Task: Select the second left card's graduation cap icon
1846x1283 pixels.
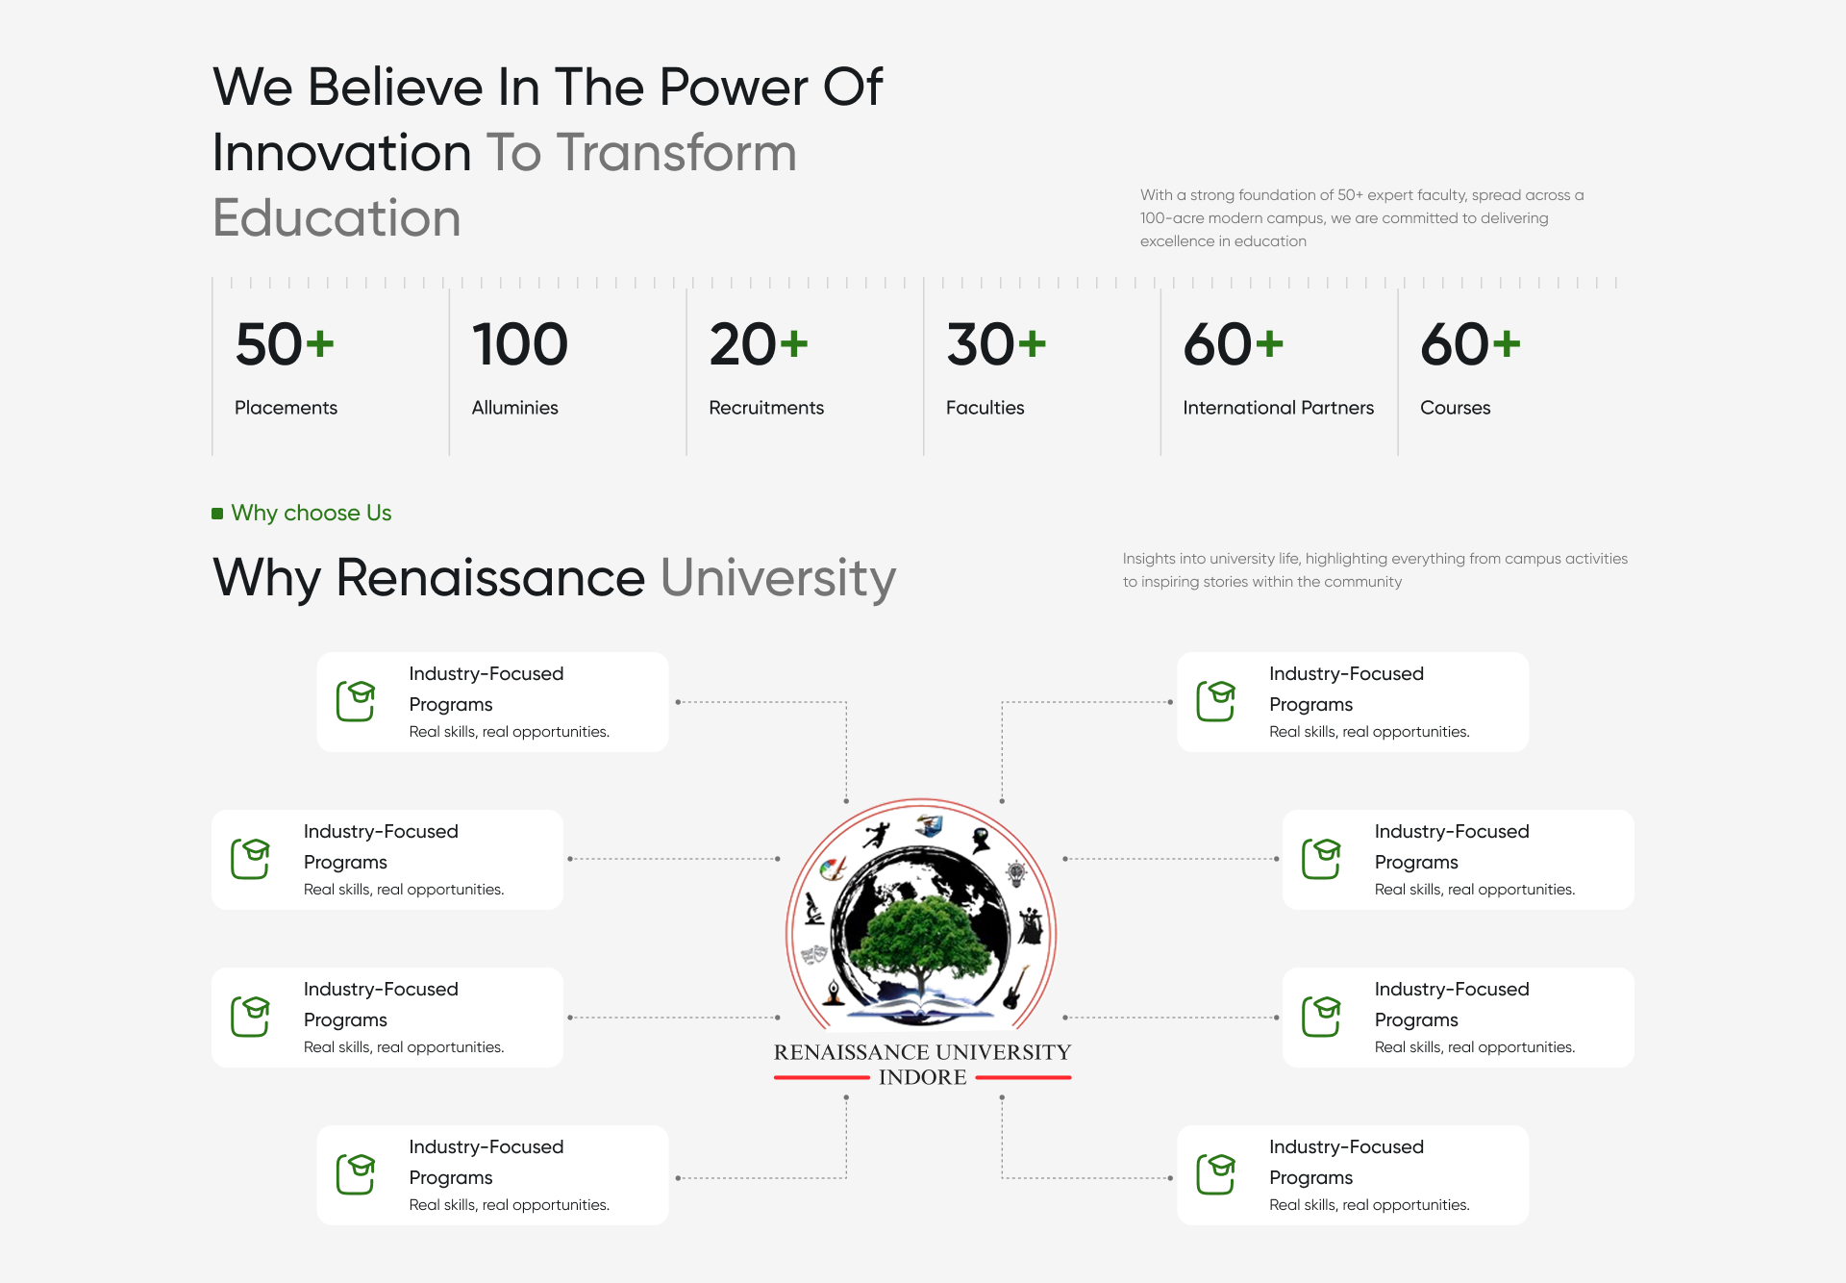Action: pyautogui.click(x=250, y=859)
